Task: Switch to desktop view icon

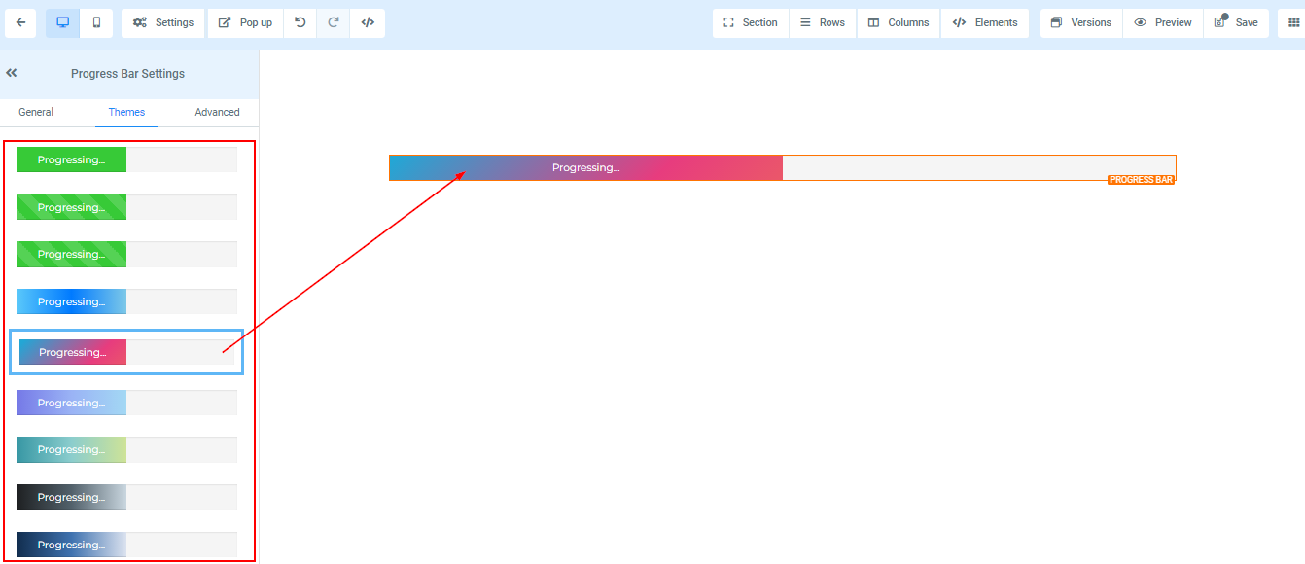Action: (63, 22)
